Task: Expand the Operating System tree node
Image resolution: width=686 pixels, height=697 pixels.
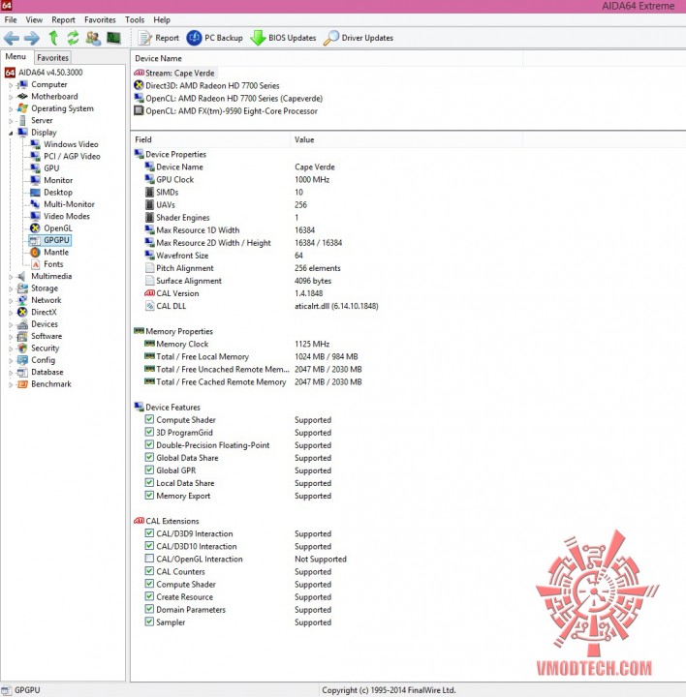Action: (x=11, y=108)
